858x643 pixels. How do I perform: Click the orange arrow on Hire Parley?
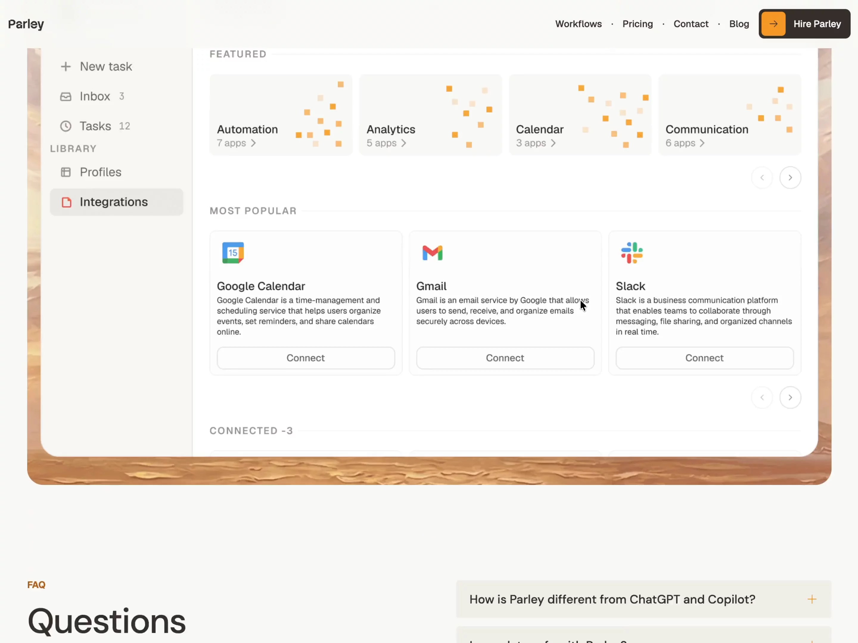pos(773,24)
